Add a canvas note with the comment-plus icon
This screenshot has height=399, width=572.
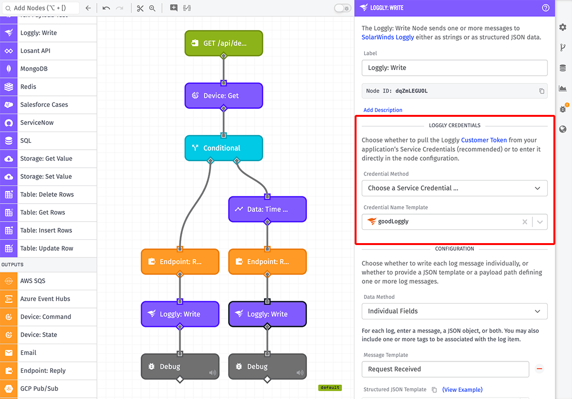tap(174, 8)
